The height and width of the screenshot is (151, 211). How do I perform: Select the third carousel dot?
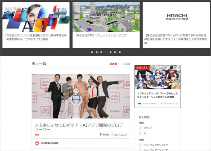[101, 52]
